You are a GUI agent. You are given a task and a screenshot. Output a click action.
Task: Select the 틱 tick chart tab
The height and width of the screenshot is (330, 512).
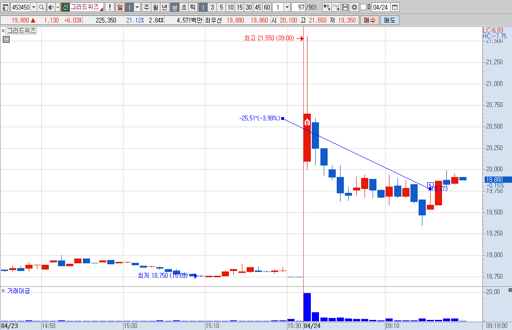(193, 7)
